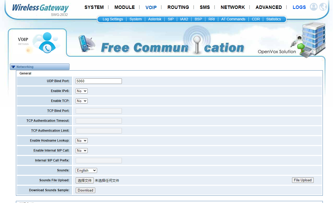
Task: Go to SIP logs submenu
Action: (x=171, y=19)
